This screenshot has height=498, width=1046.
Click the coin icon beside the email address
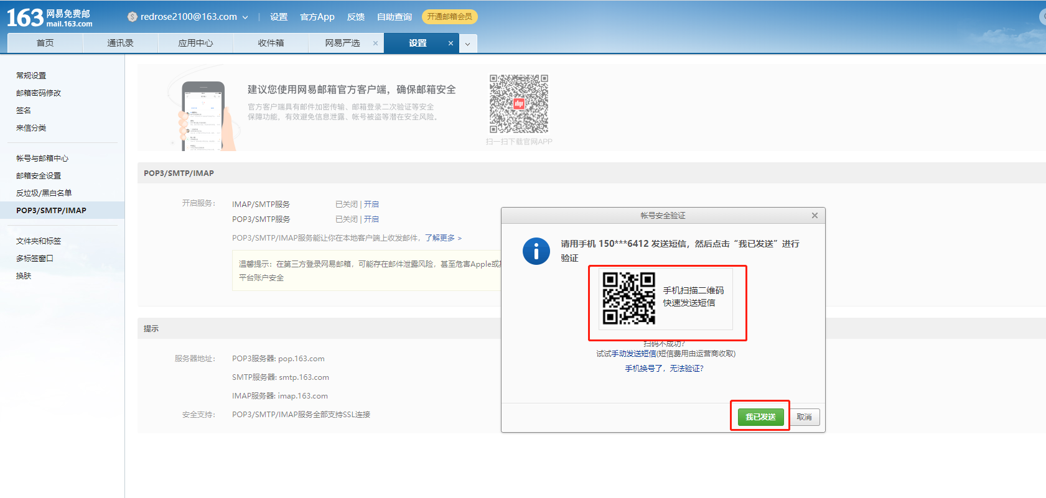[x=132, y=17]
